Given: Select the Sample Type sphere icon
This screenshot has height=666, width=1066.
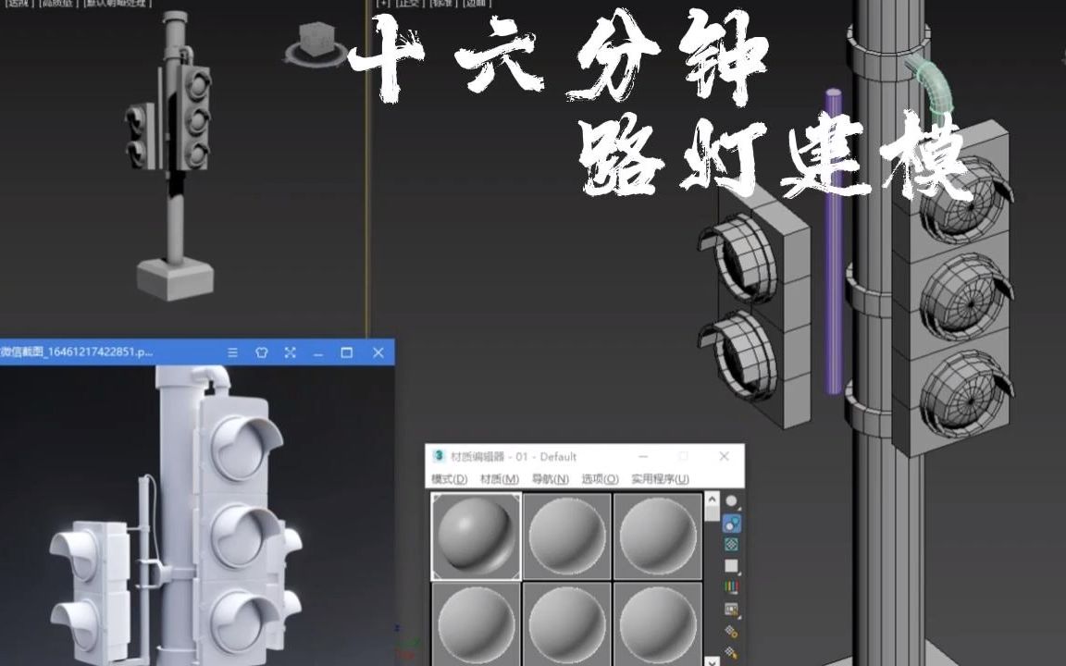Looking at the screenshot, I should point(731,501).
